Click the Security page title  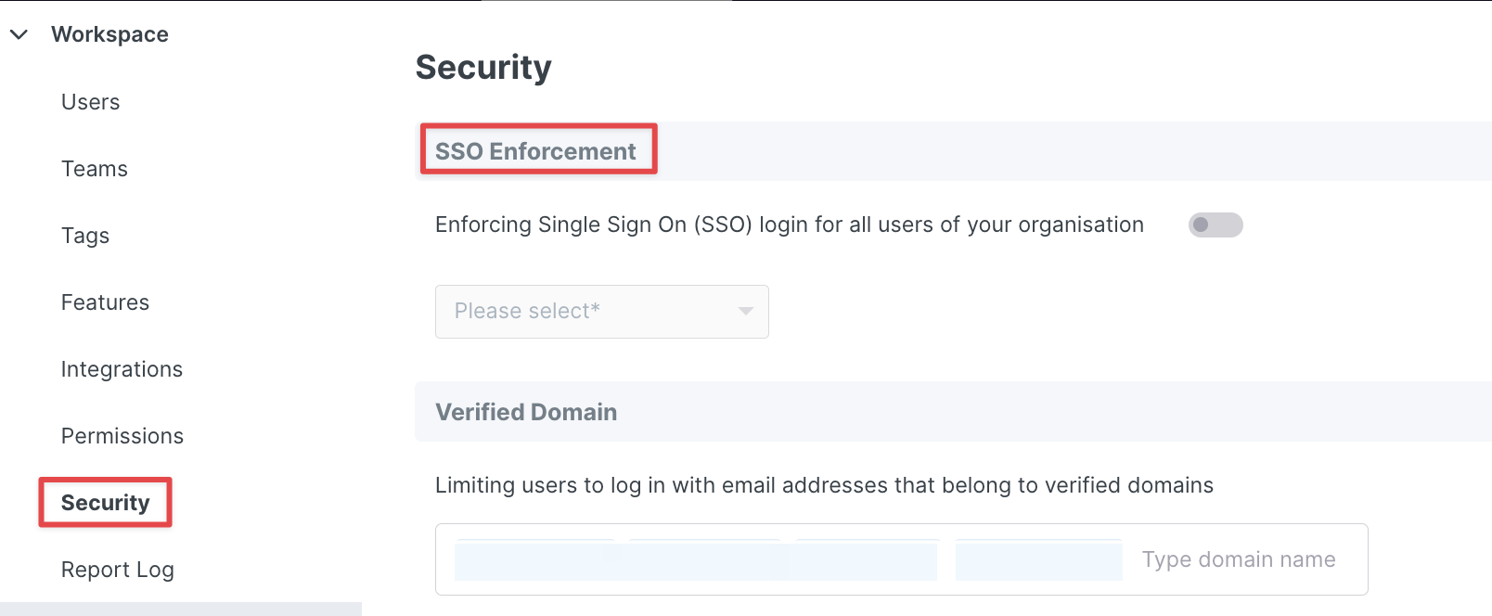482,68
